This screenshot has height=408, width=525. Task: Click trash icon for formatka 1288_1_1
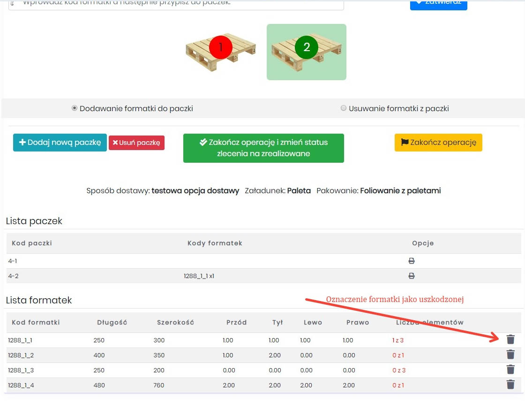(x=510, y=340)
